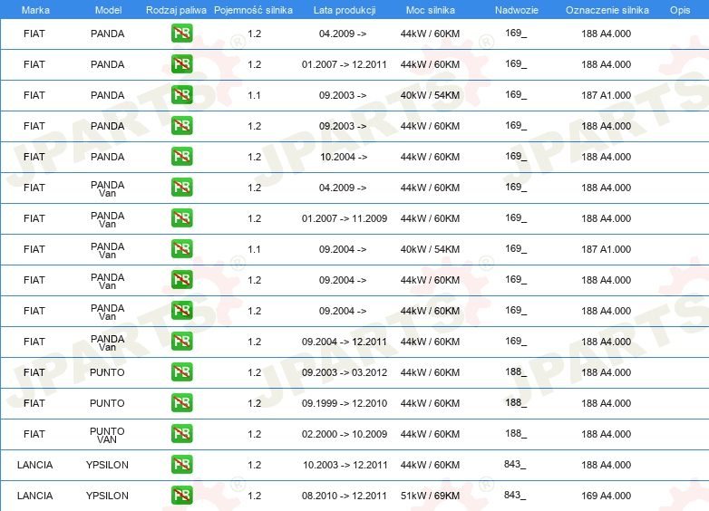This screenshot has width=709, height=511.
Task: Click the Nadwozie column header
Action: coord(517,10)
